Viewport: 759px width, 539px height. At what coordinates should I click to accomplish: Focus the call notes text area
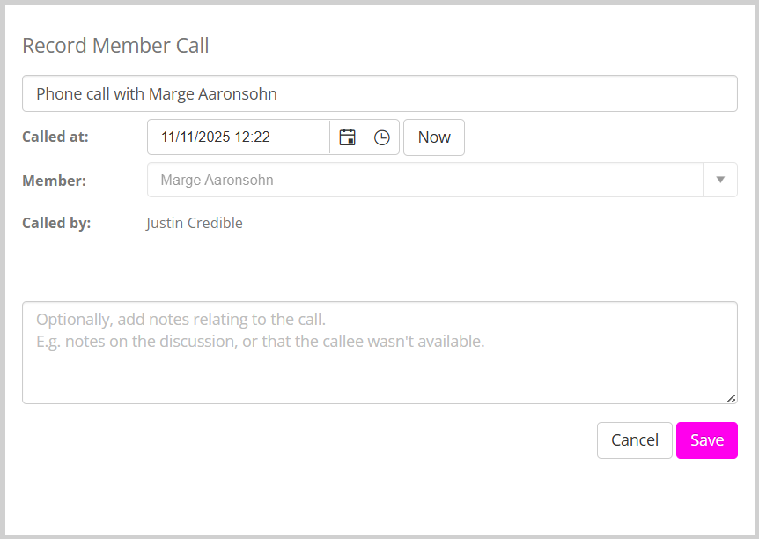(x=379, y=370)
